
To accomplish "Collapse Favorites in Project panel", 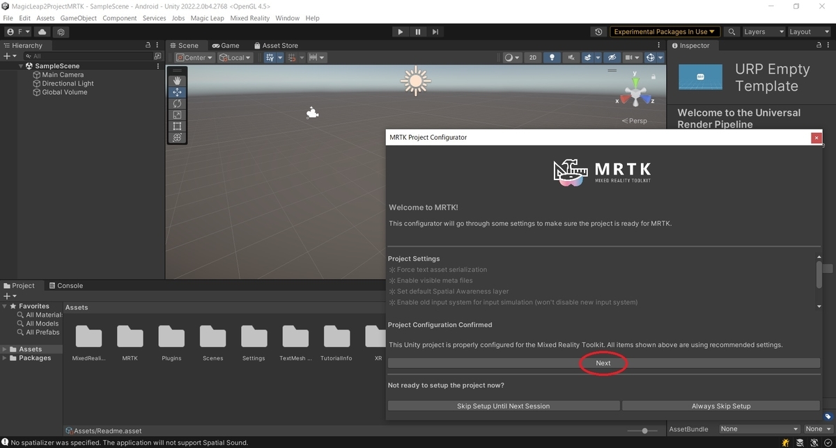I will tap(5, 306).
